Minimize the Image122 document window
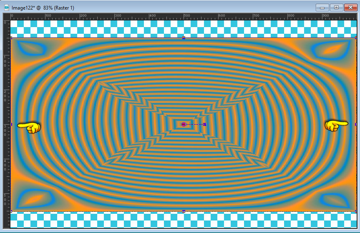 (322, 8)
